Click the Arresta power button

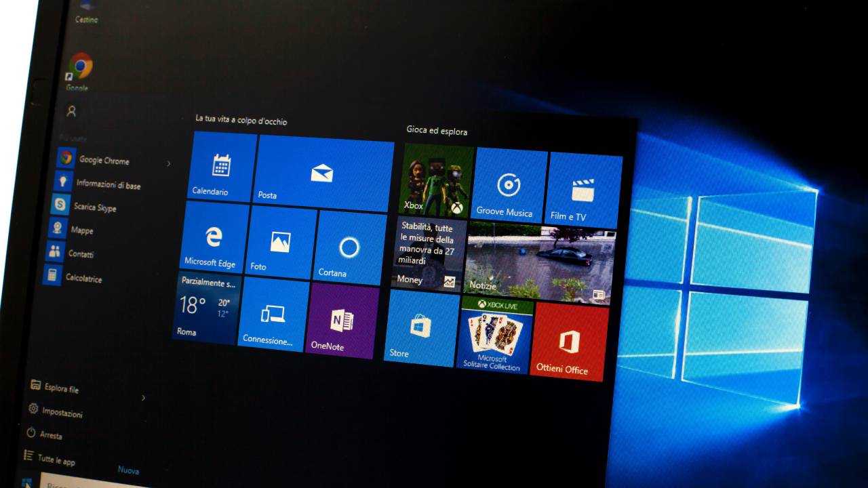(x=44, y=434)
